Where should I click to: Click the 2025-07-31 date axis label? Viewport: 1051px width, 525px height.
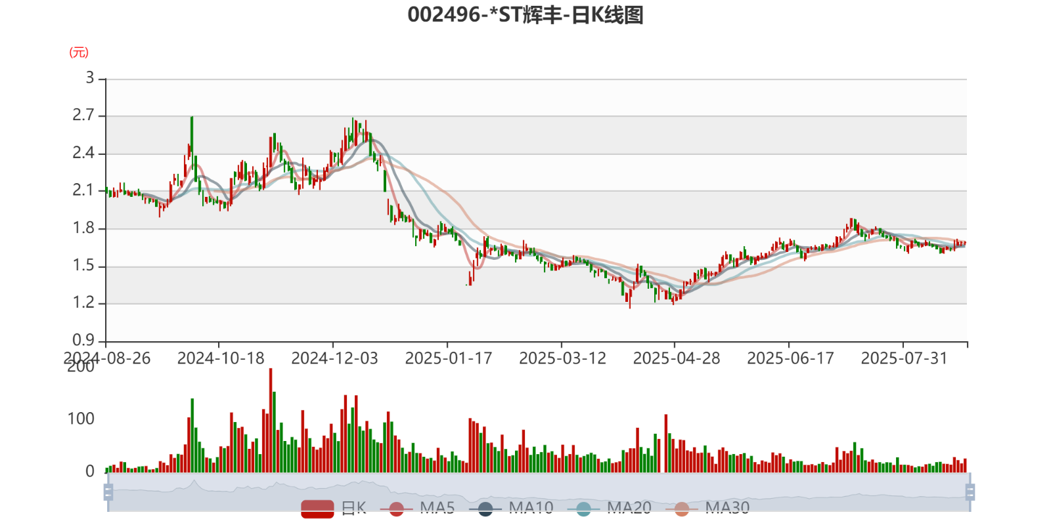click(905, 358)
